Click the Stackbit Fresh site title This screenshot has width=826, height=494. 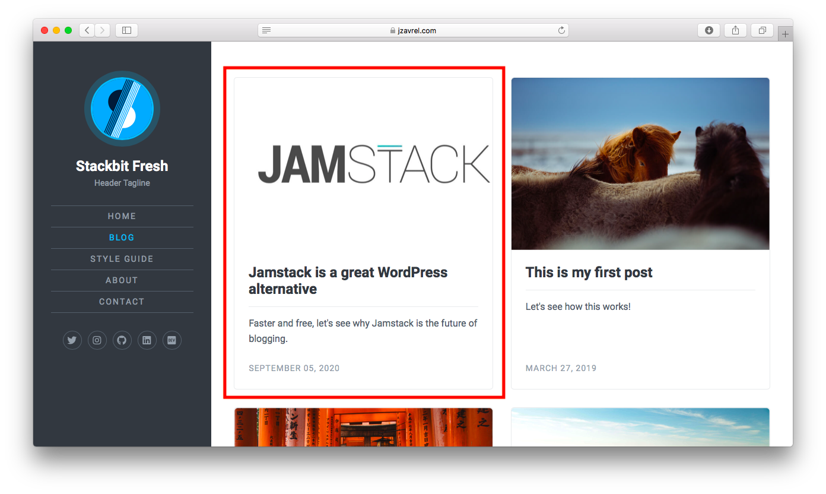click(x=122, y=166)
